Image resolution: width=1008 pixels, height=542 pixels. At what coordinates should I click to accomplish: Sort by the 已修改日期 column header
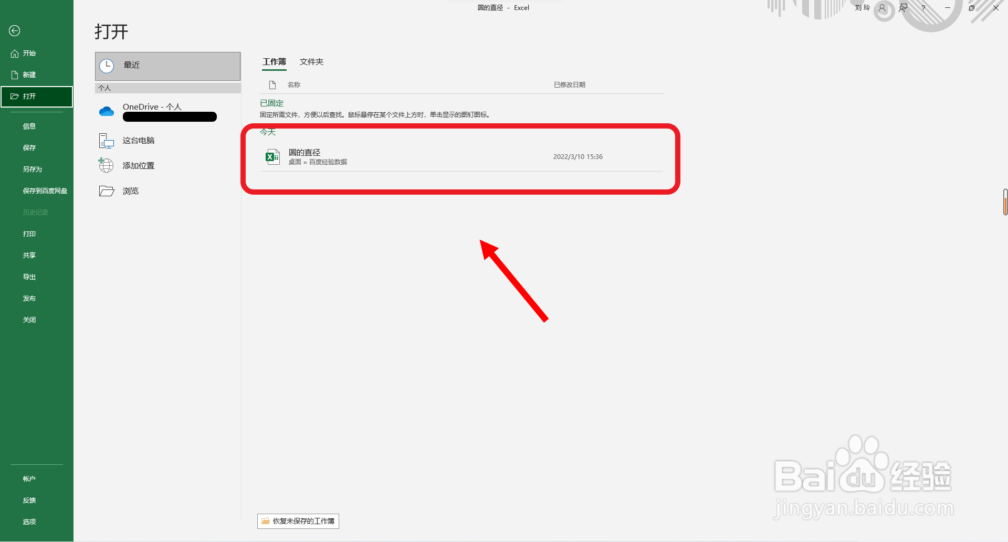(x=570, y=85)
